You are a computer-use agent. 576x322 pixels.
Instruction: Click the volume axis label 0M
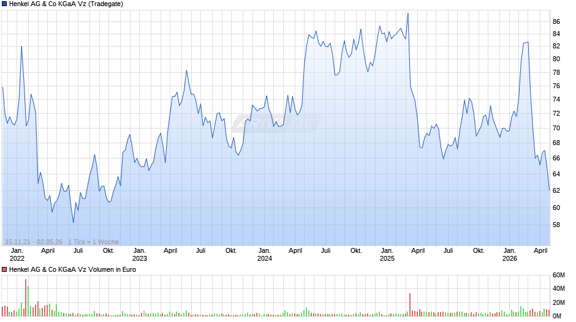click(x=557, y=316)
